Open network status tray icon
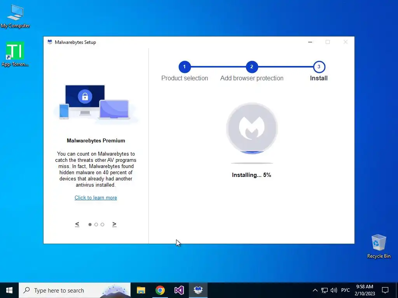The image size is (398, 298). click(x=325, y=290)
